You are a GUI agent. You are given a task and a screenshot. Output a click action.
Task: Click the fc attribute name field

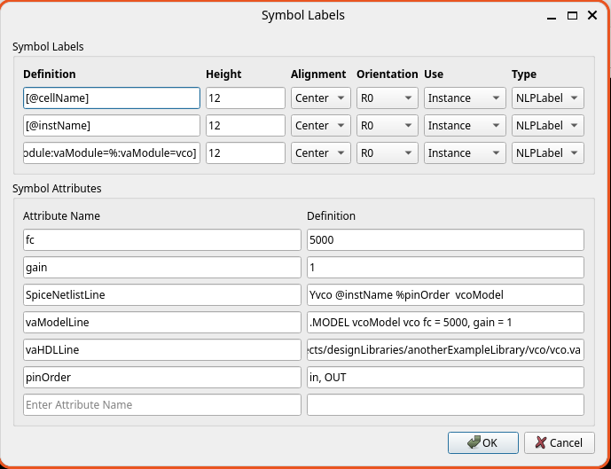click(161, 240)
